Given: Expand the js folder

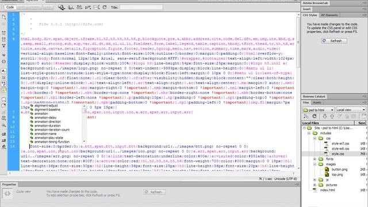Looking at the screenshot, I should (315, 180).
